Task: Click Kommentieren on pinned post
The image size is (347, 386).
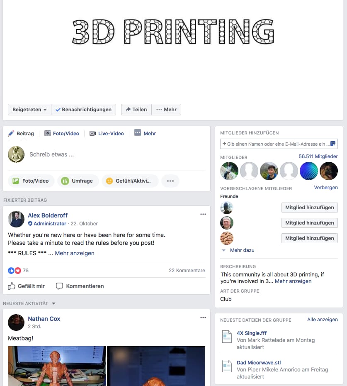Action: point(80,286)
